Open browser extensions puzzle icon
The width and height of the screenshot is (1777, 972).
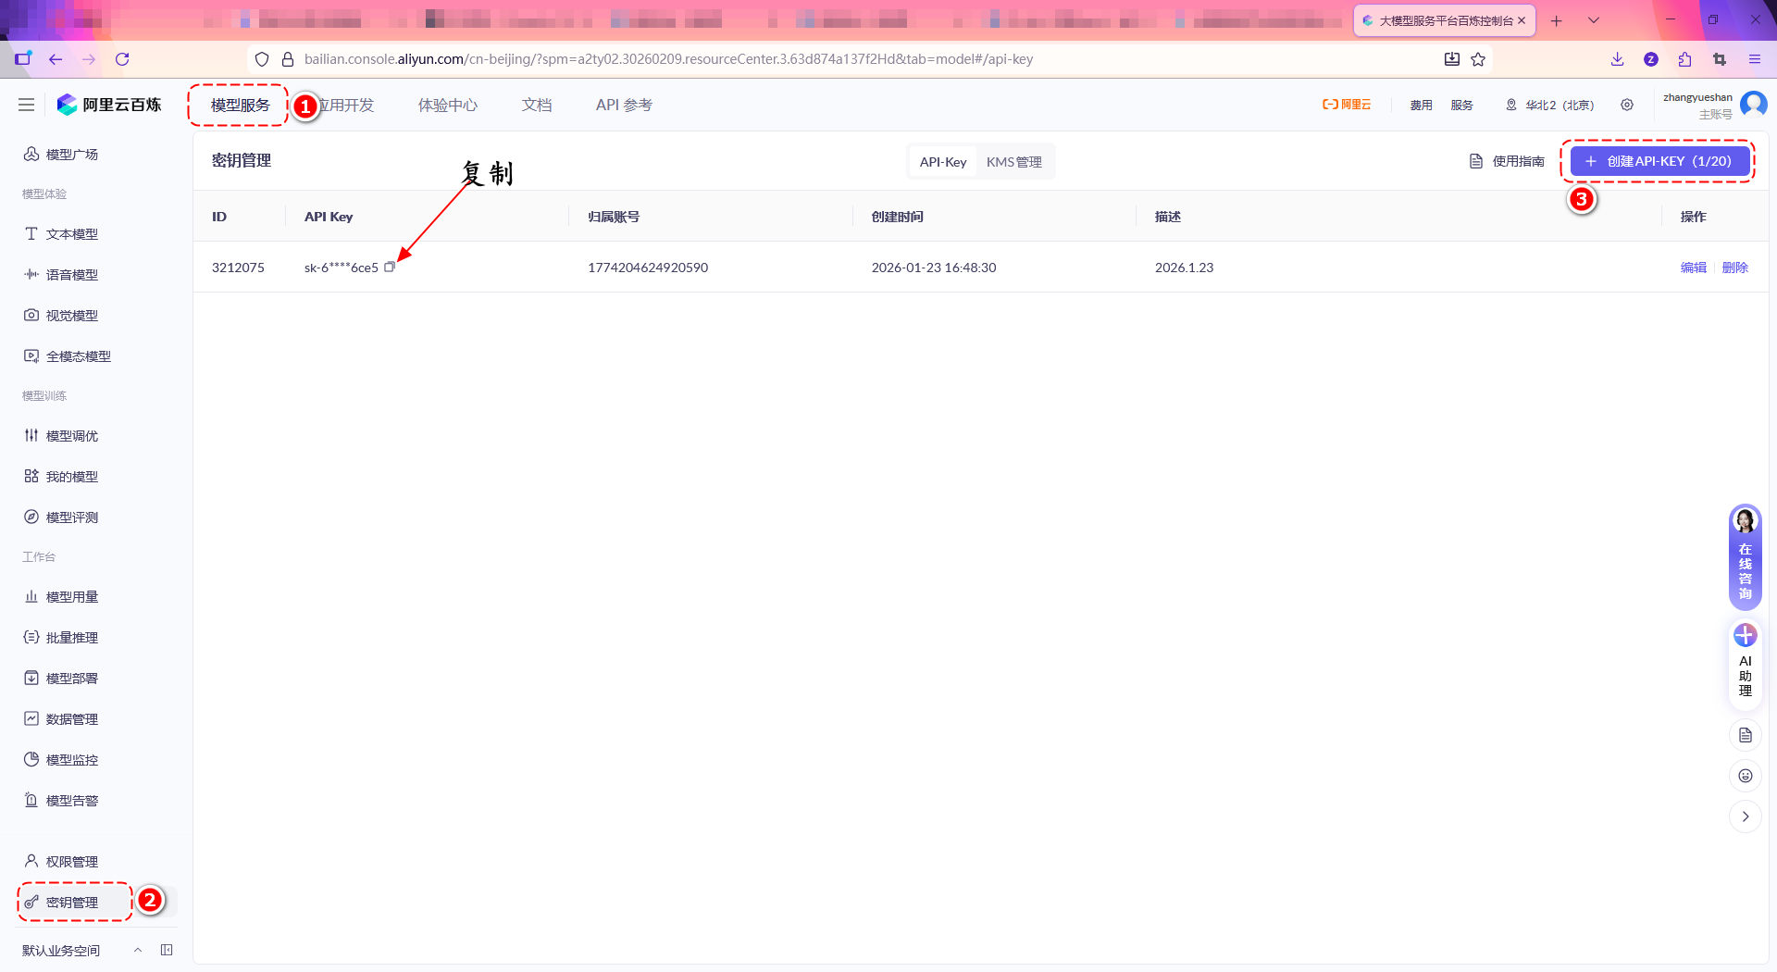point(1685,59)
